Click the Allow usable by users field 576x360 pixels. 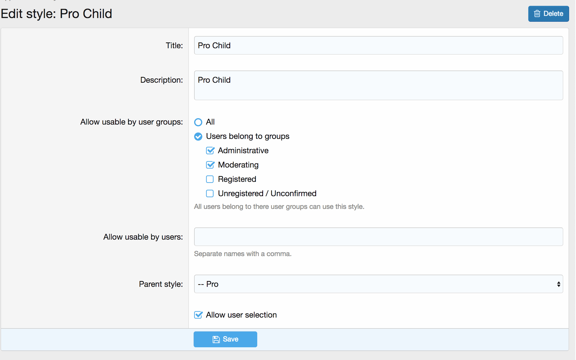coord(378,237)
